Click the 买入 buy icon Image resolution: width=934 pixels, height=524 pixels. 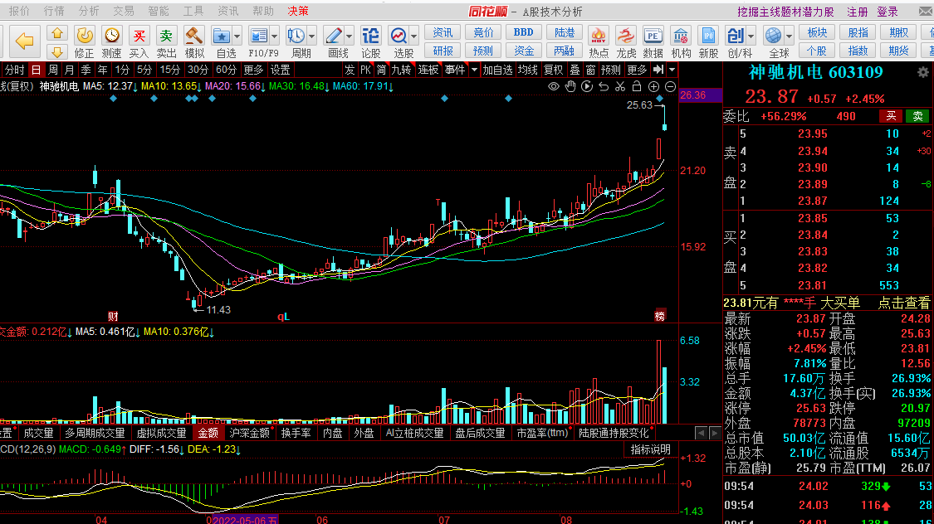tap(139, 42)
